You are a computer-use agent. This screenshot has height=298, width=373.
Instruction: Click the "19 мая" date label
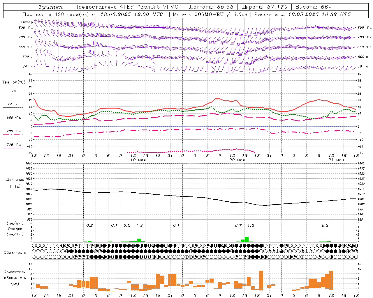point(138,160)
